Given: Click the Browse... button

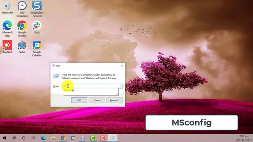Looking at the screenshot, I should point(115,100).
